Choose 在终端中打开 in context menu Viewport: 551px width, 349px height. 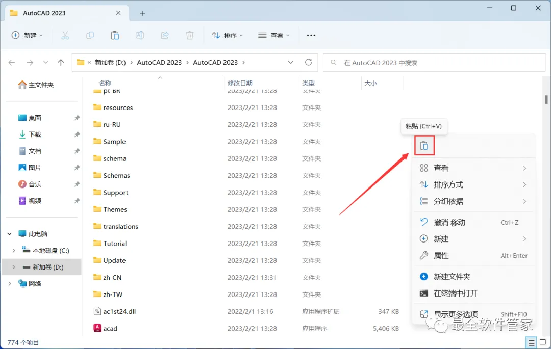tap(474, 293)
